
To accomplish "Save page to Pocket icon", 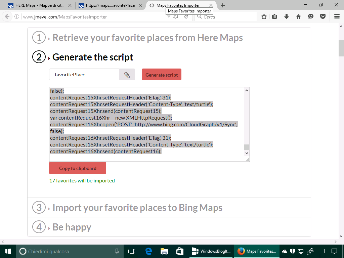I will 323,17.
